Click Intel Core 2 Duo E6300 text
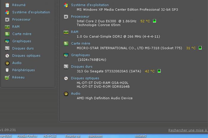208x138 pixels. 106,21
